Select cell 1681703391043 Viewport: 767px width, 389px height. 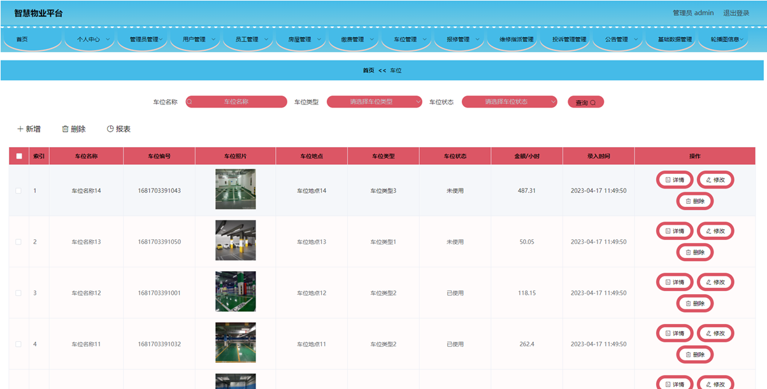[159, 190]
